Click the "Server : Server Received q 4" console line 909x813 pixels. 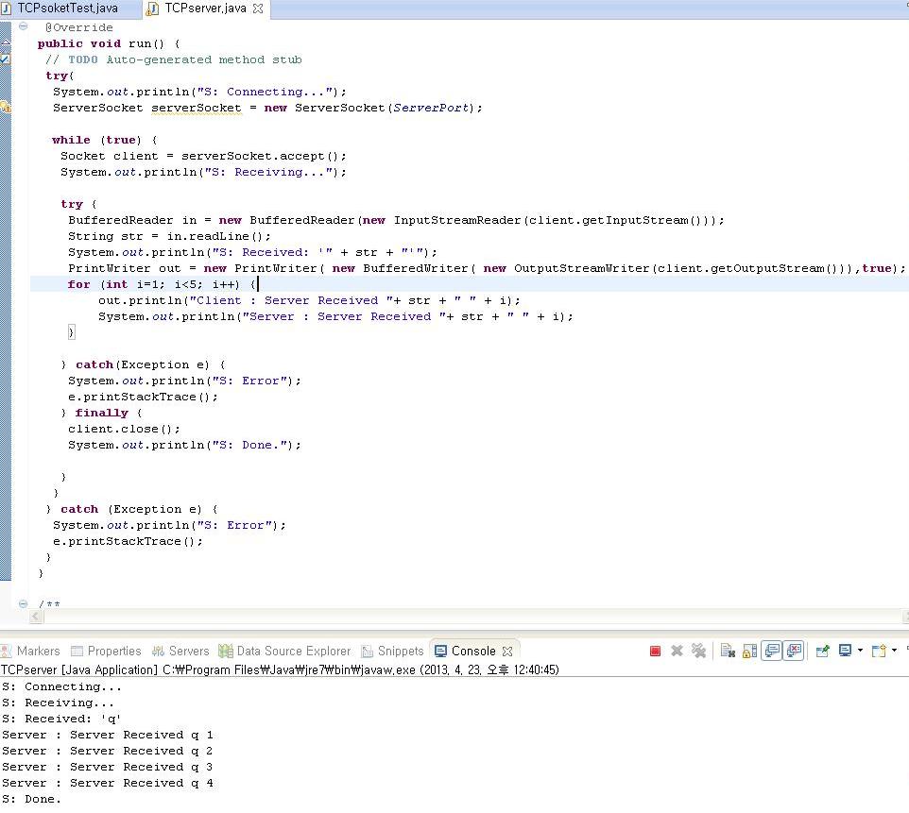[x=108, y=783]
